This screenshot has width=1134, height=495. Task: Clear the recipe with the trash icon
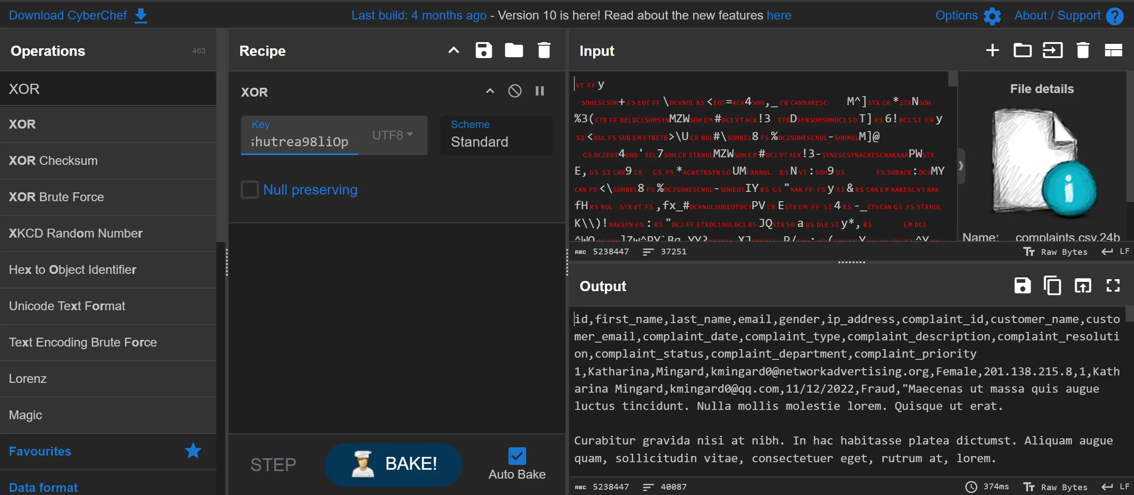coord(544,51)
